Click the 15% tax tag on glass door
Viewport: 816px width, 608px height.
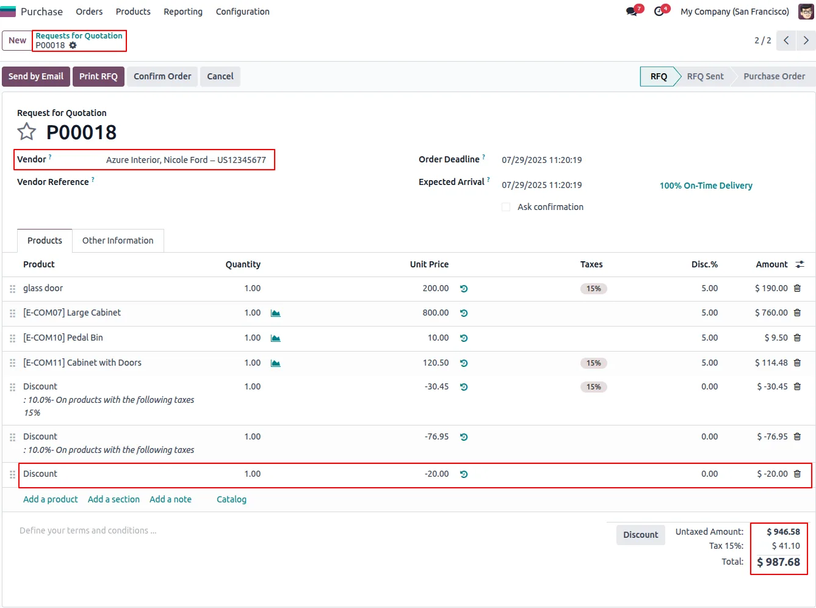(593, 289)
